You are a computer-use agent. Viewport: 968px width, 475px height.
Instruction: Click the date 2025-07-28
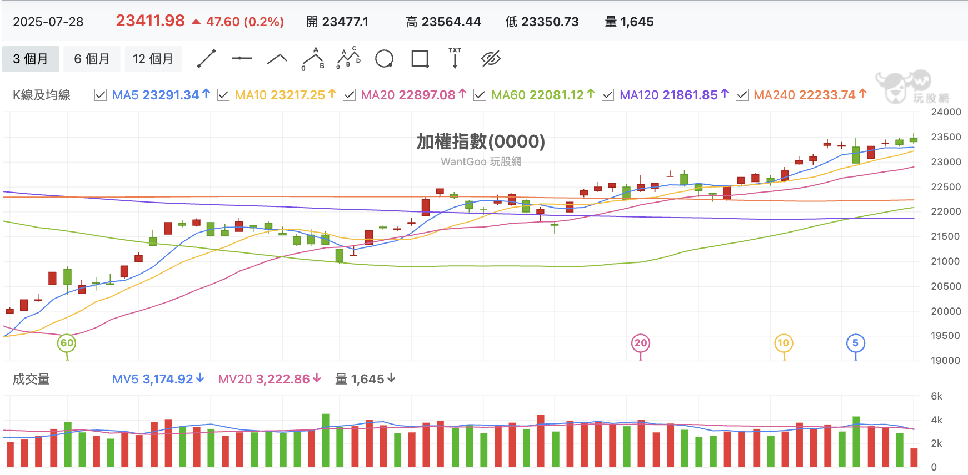(x=48, y=22)
